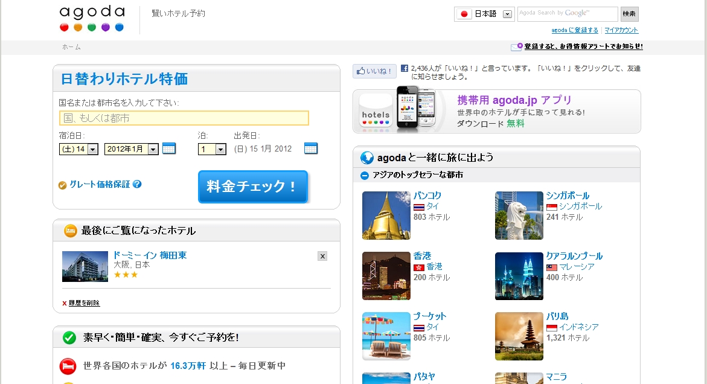Viewport: 707px width, 384px height.
Task: Open the check-in day dropdown
Action: click(x=78, y=149)
